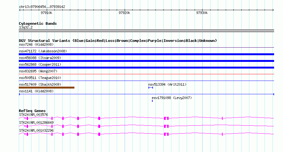This screenshot has width=283, height=152.
Task: Click the 97910k ruler label
Action: pos(46,13)
